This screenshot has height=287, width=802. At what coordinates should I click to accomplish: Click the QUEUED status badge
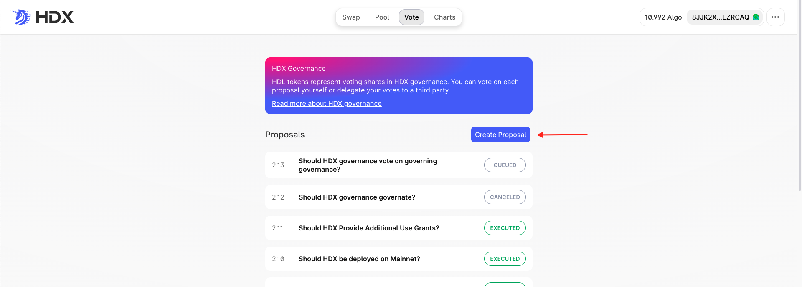coord(505,165)
